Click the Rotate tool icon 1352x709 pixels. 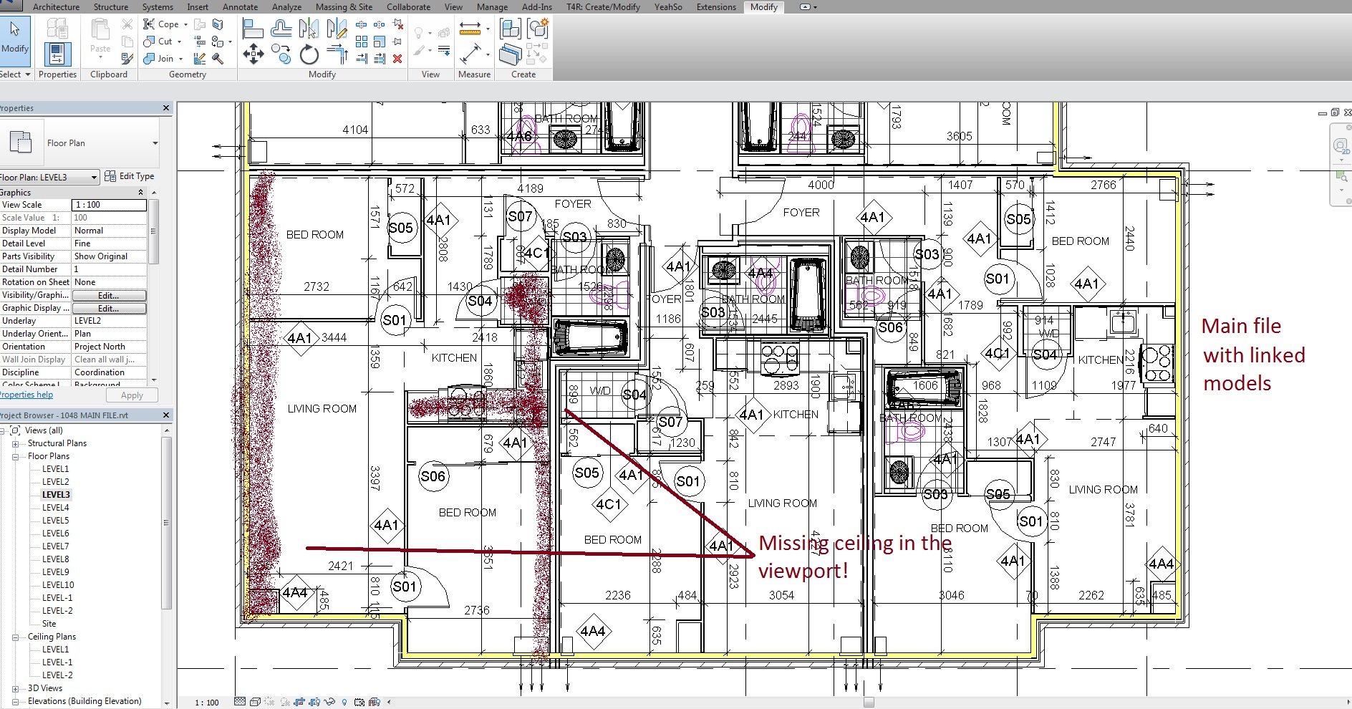point(309,54)
